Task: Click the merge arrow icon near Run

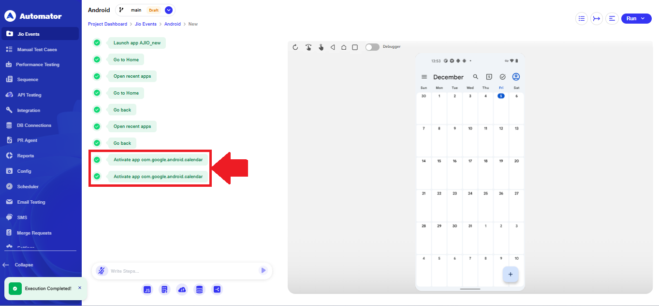Action: [597, 19]
